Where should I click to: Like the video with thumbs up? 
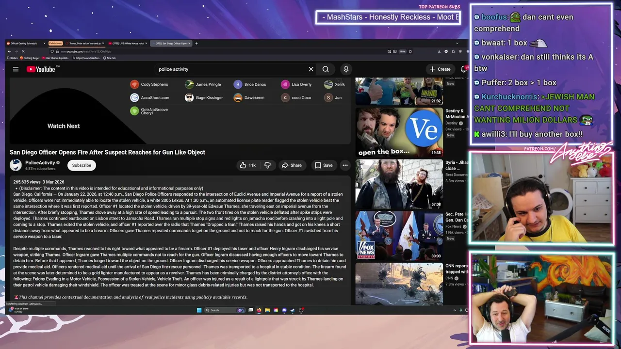pyautogui.click(x=248, y=165)
